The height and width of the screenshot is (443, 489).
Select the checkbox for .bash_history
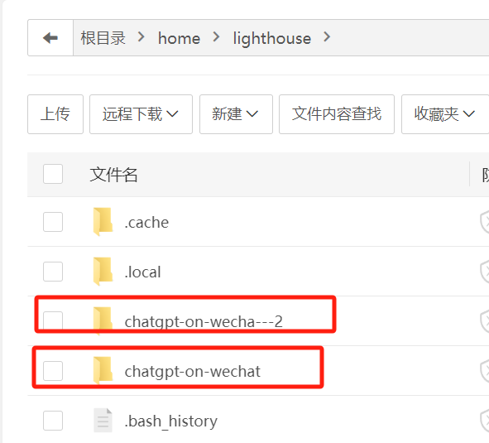[53, 421]
